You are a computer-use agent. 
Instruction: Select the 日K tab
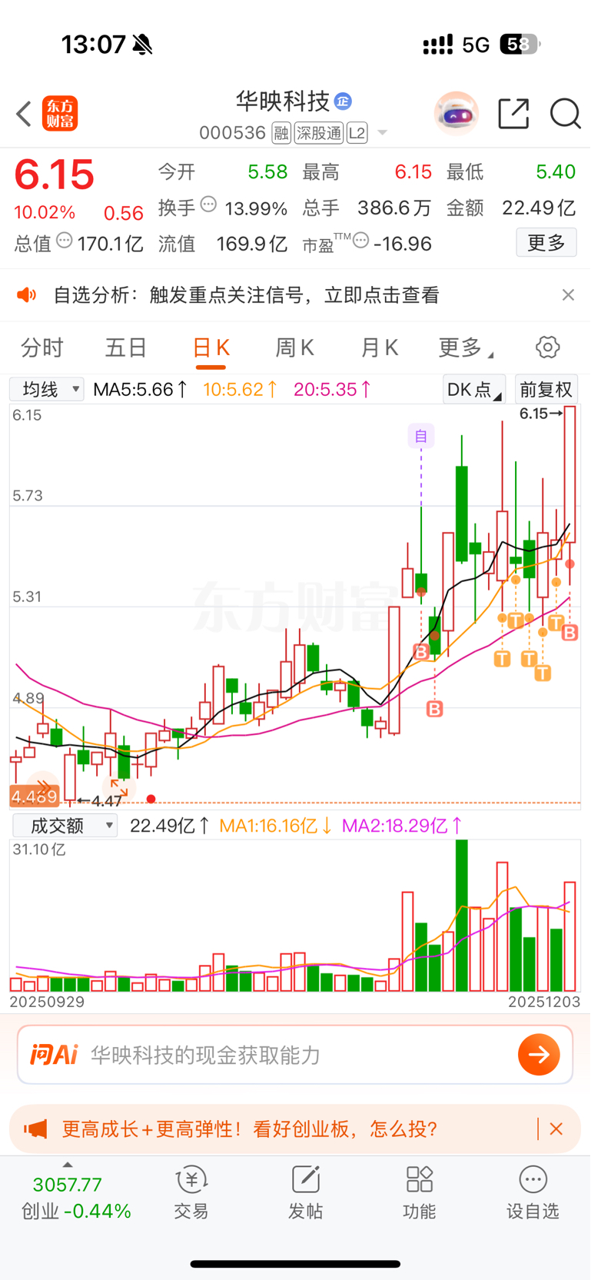(211, 348)
